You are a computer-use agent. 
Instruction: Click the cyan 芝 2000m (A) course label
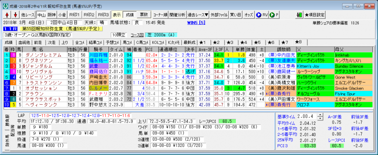click(162, 35)
